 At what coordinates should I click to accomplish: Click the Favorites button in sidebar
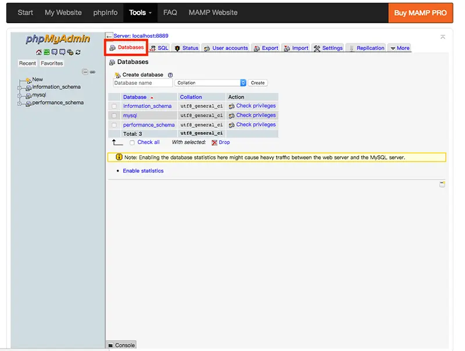52,63
